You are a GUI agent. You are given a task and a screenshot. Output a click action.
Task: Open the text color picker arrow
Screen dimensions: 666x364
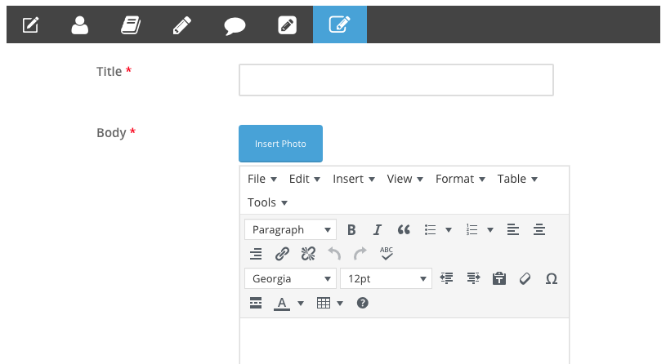coord(301,304)
